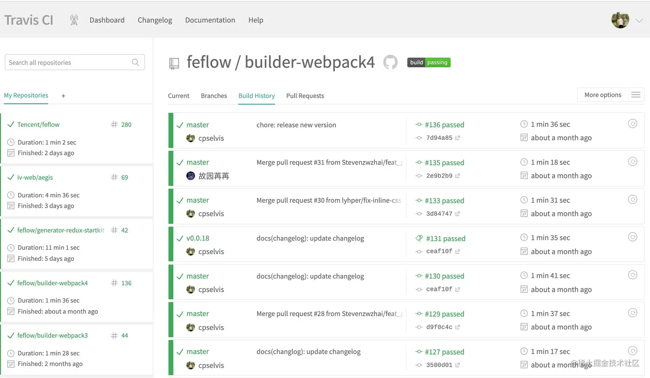650x378 pixels.
Task: Open iv-web/aegis repository in sidebar
Action: coord(35,177)
